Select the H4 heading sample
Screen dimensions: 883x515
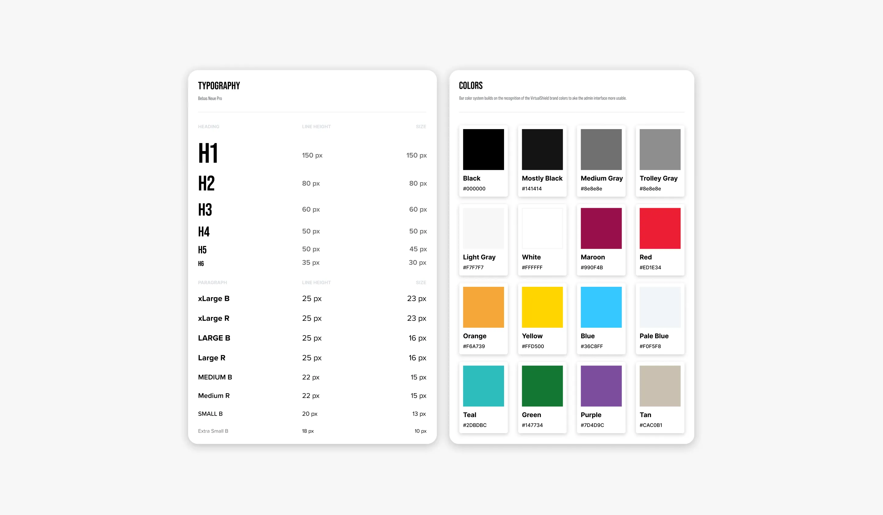pos(204,232)
